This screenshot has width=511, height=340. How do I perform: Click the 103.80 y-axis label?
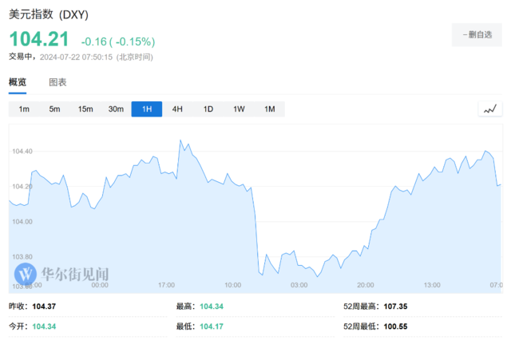point(22,257)
